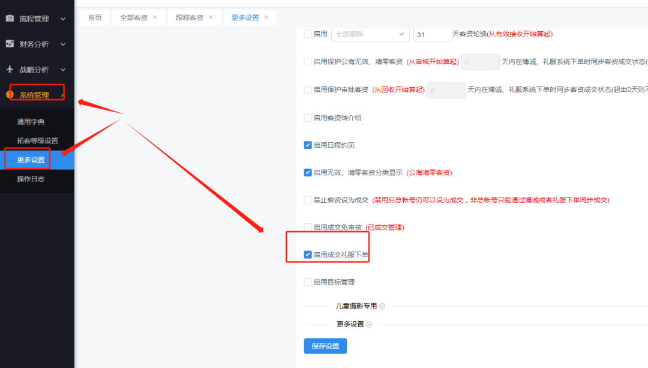Click the 系统管理 gear icon

click(8, 94)
